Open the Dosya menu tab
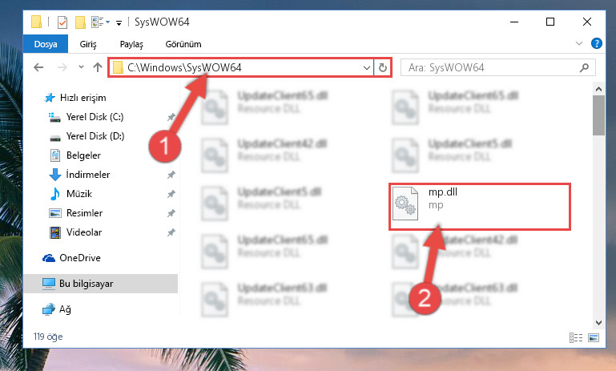The image size is (616, 371). point(46,43)
